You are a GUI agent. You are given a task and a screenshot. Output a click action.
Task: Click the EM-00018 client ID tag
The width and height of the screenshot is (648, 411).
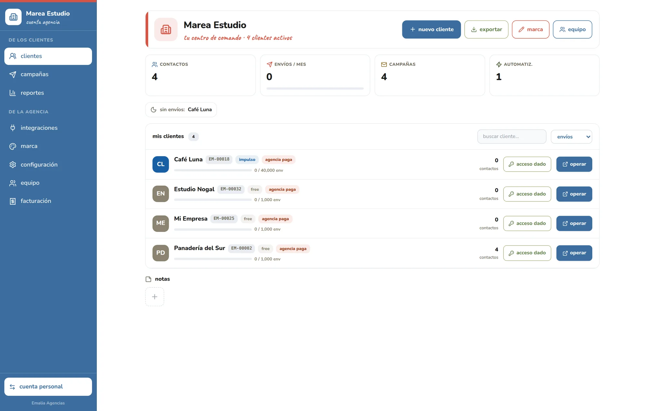pos(219,159)
